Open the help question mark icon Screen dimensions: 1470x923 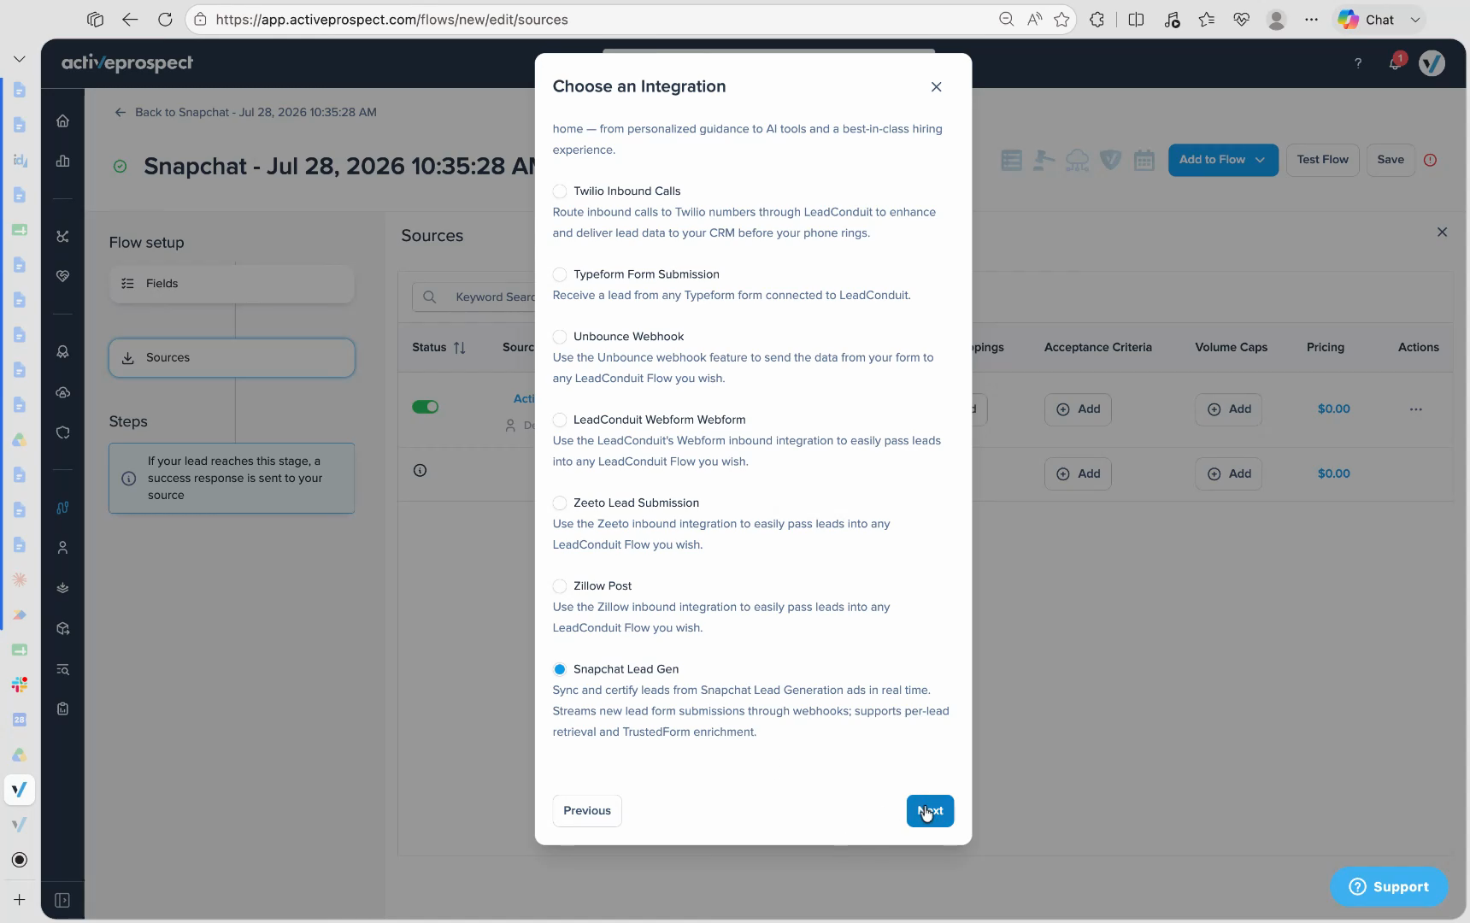tap(1357, 63)
